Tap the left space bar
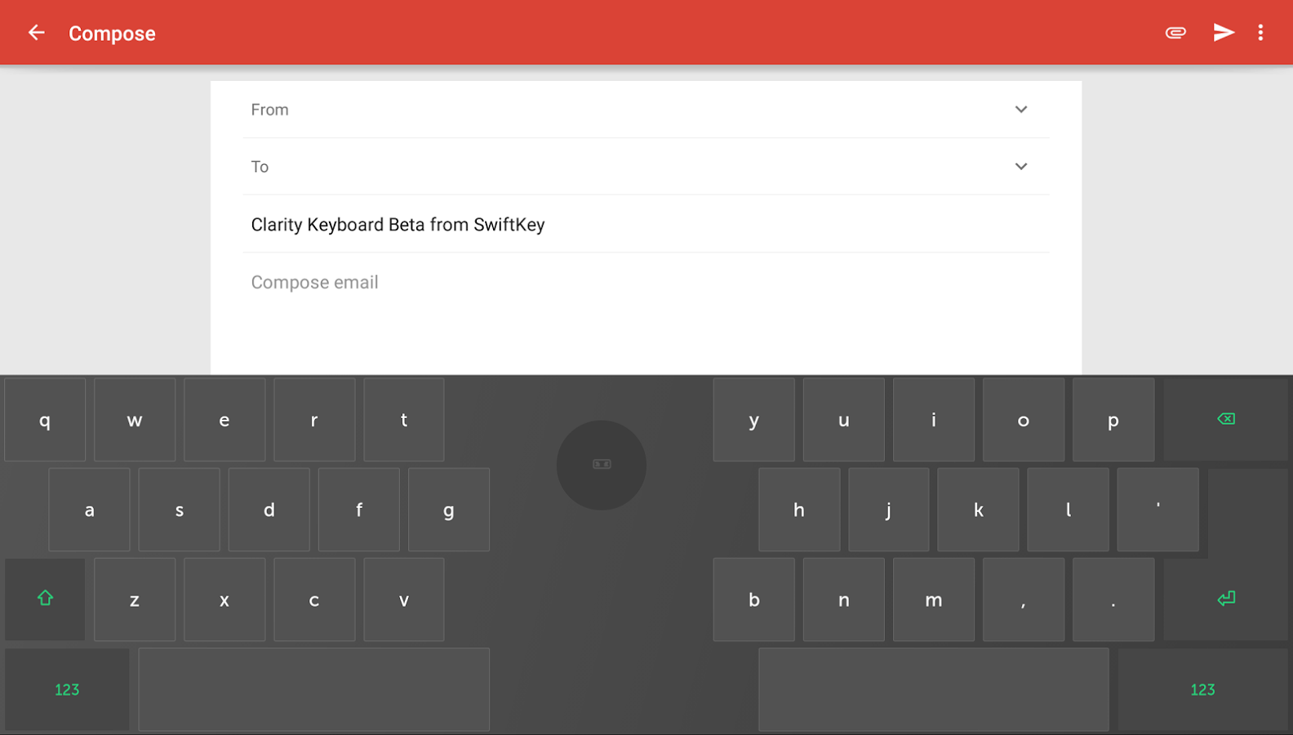The image size is (1293, 735). [x=314, y=689]
